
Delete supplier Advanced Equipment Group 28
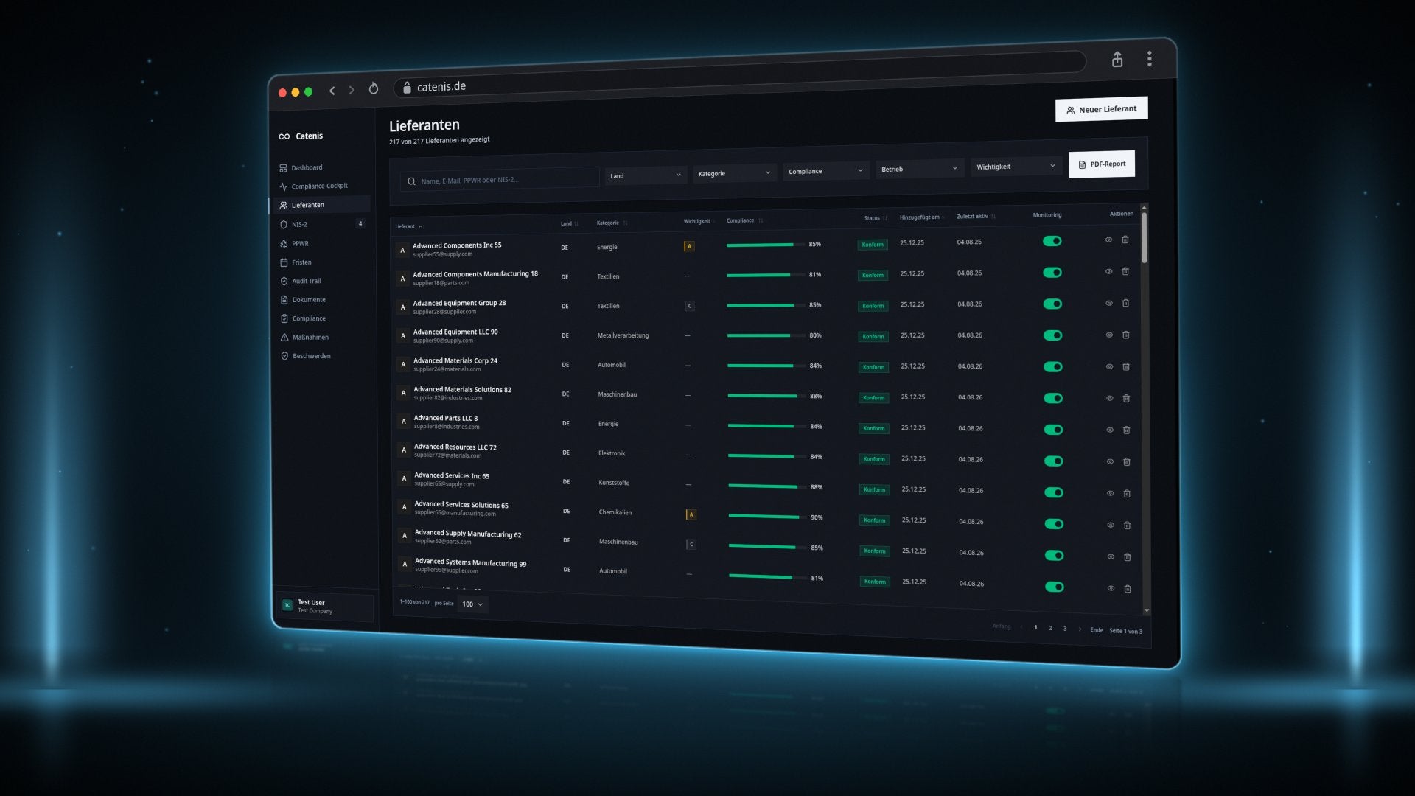point(1125,303)
